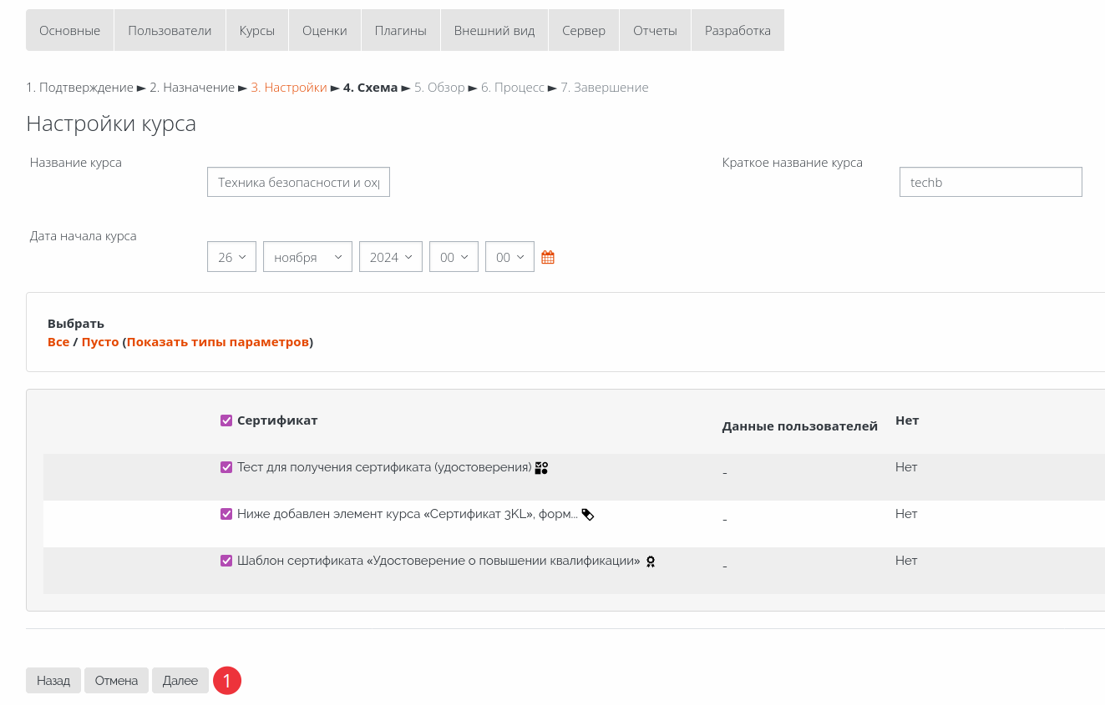Open the Плагины tab
Viewport: 1105px width, 705px height.
click(x=400, y=30)
